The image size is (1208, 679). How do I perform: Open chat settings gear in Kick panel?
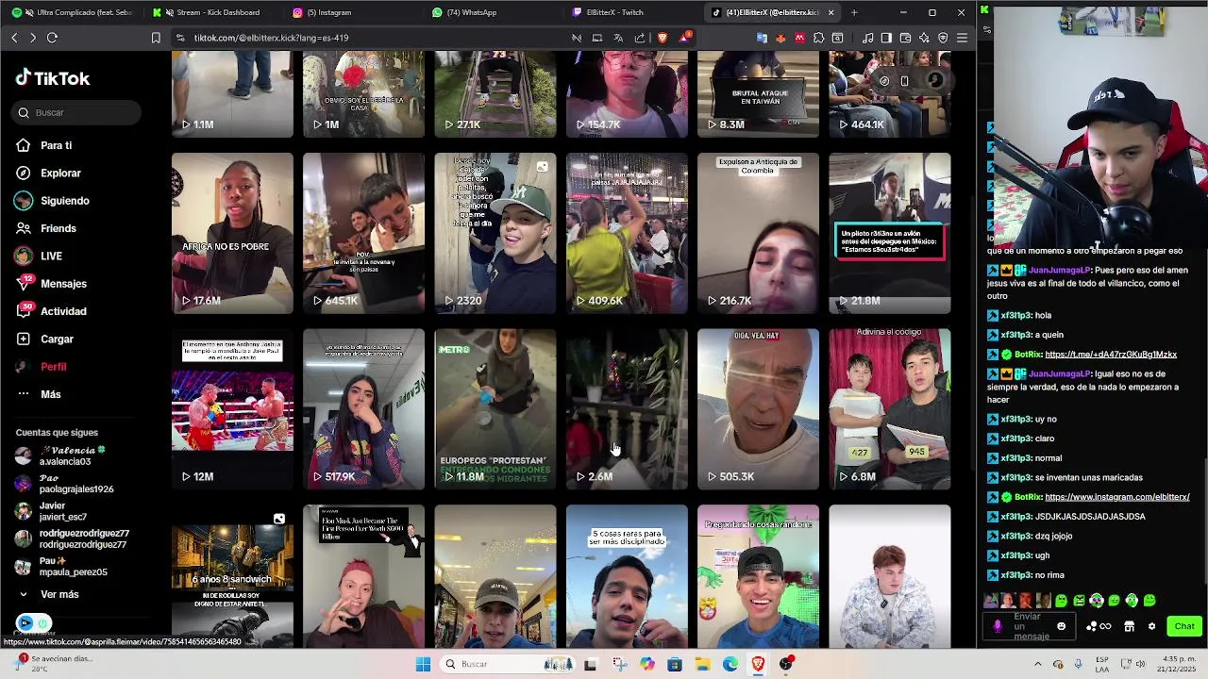(x=1151, y=626)
